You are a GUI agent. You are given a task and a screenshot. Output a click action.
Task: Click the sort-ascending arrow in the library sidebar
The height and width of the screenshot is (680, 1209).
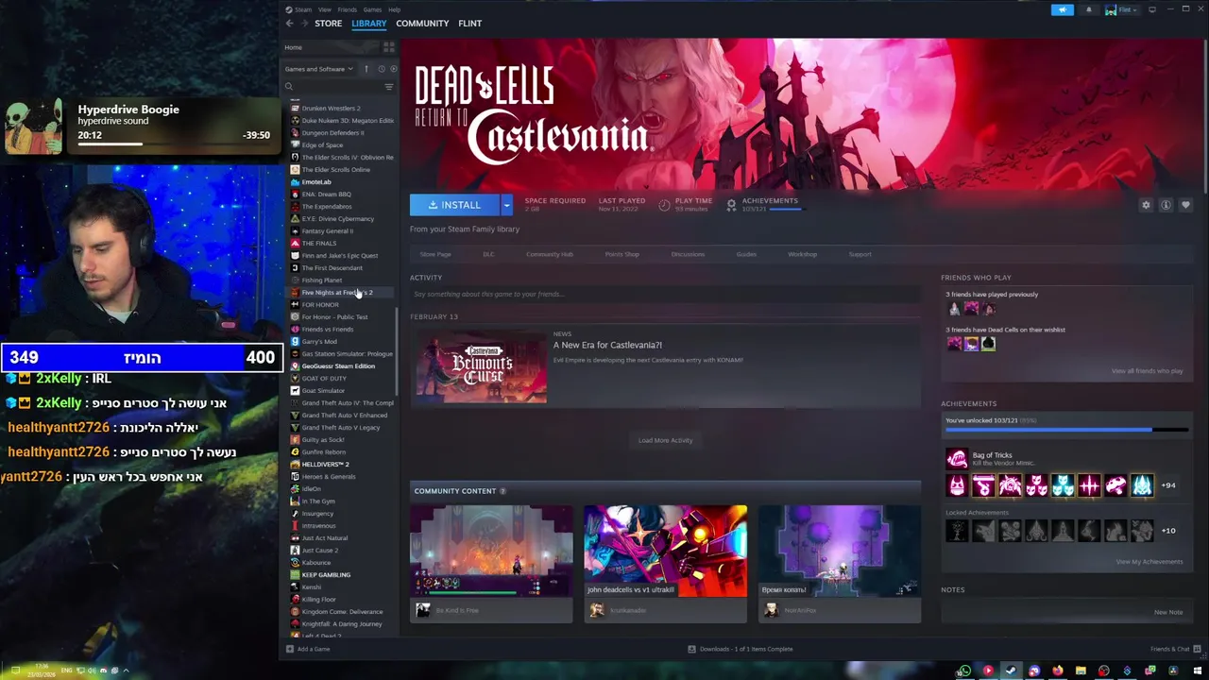[x=366, y=69]
